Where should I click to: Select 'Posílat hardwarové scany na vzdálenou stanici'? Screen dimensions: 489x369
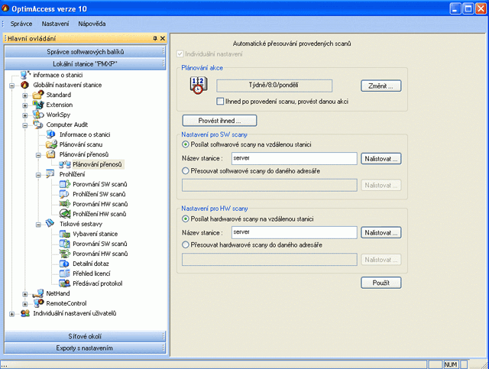click(x=185, y=219)
